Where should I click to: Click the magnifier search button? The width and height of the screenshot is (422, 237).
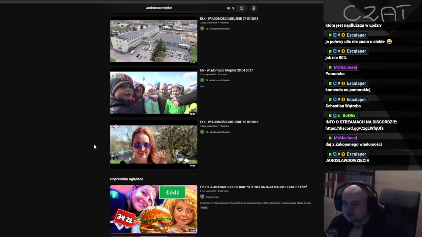242,8
